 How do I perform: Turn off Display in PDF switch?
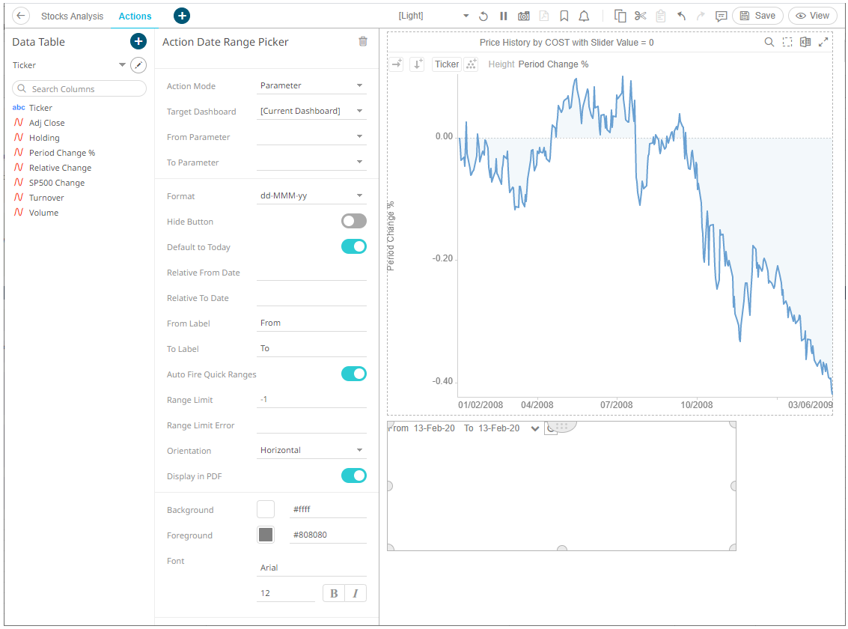coord(353,475)
